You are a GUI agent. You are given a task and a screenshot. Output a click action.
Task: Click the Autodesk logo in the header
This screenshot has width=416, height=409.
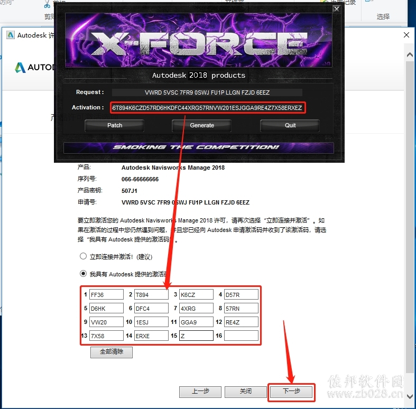coord(21,67)
